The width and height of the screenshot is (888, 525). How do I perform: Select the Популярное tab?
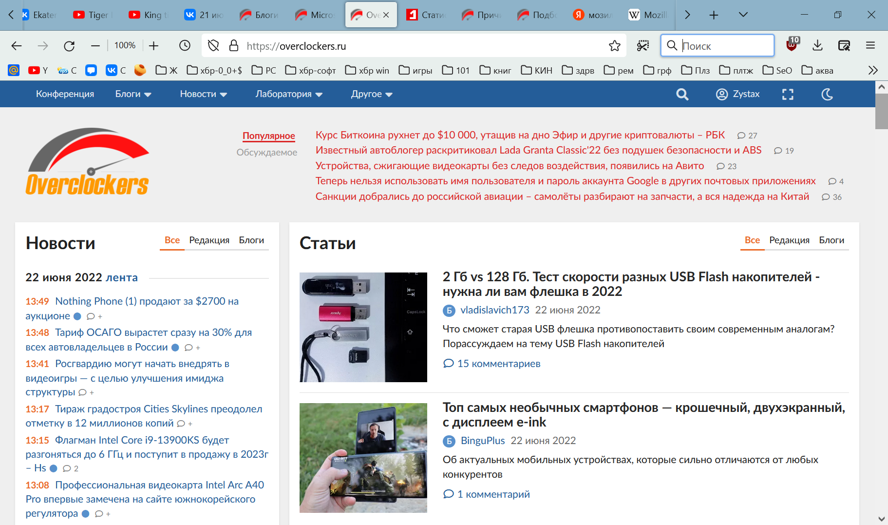pyautogui.click(x=269, y=136)
